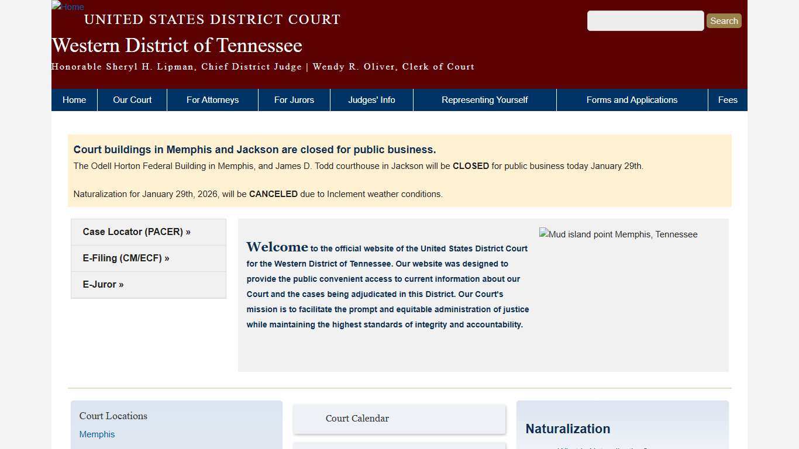Image resolution: width=799 pixels, height=449 pixels.
Task: Open the Representing Yourself section
Action: [x=484, y=99]
